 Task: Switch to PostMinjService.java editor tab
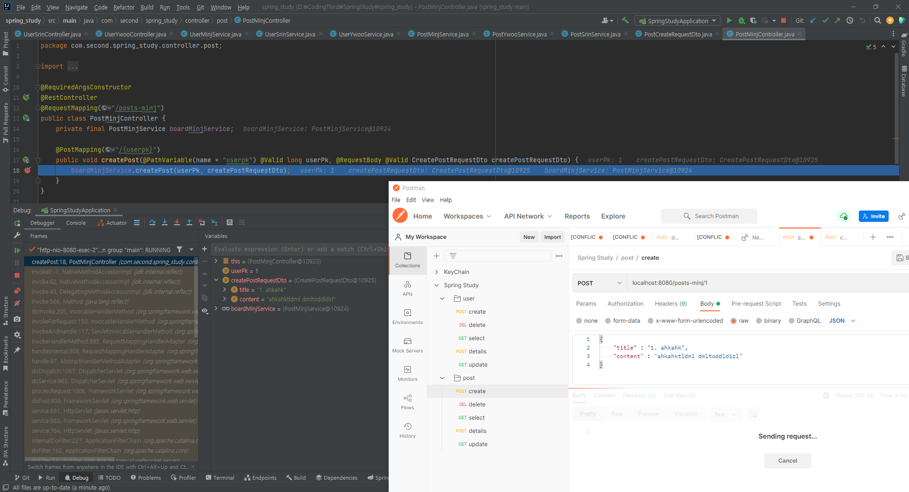(x=442, y=34)
